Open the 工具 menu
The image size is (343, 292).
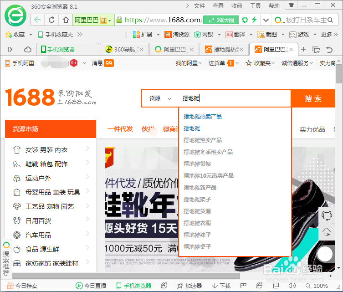[256, 6]
